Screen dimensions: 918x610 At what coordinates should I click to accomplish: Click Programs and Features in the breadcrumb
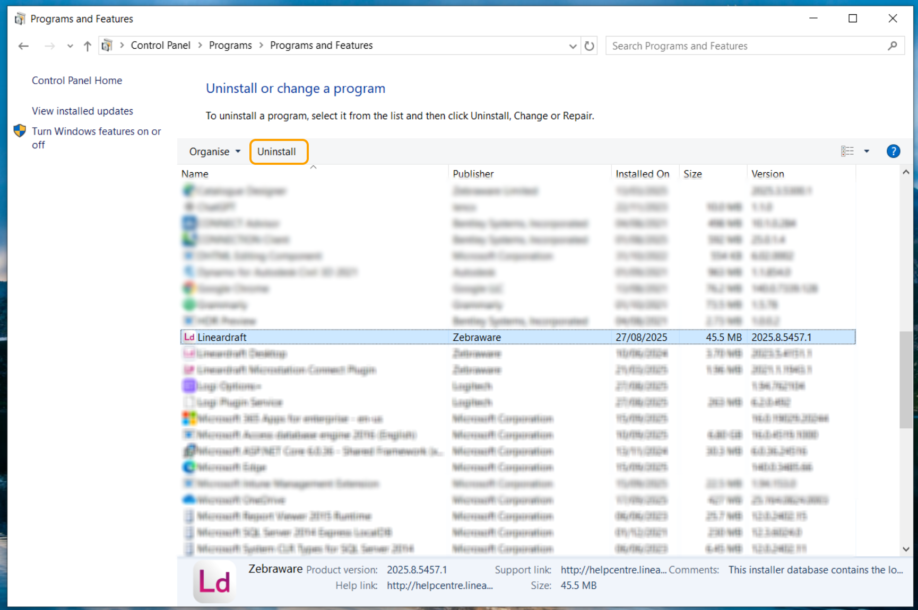click(x=322, y=46)
